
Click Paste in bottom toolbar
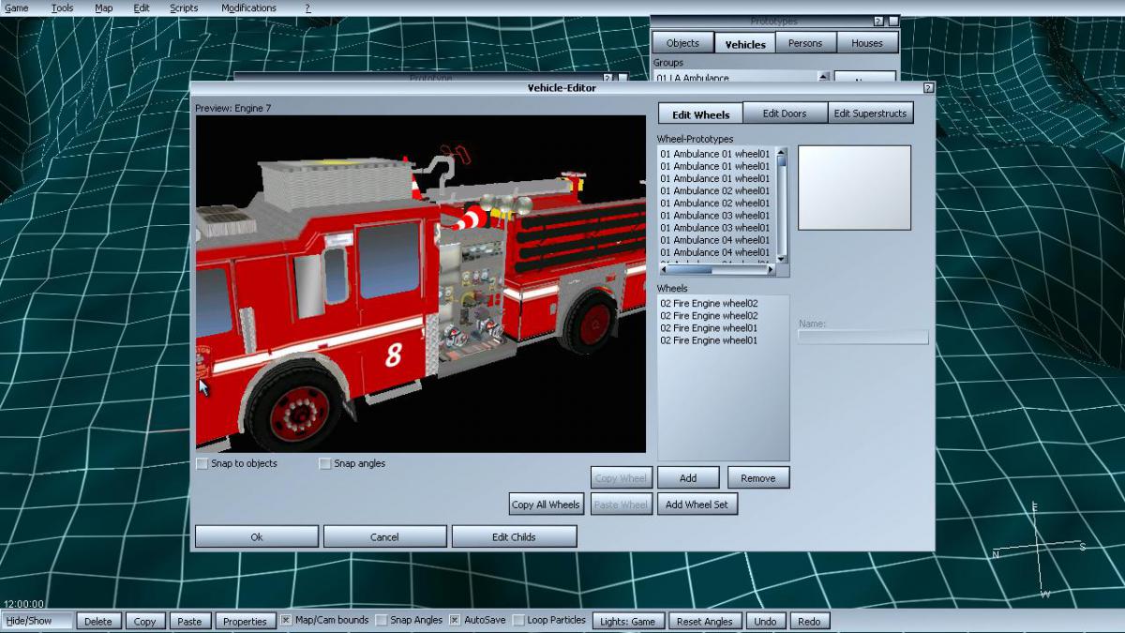tap(189, 621)
